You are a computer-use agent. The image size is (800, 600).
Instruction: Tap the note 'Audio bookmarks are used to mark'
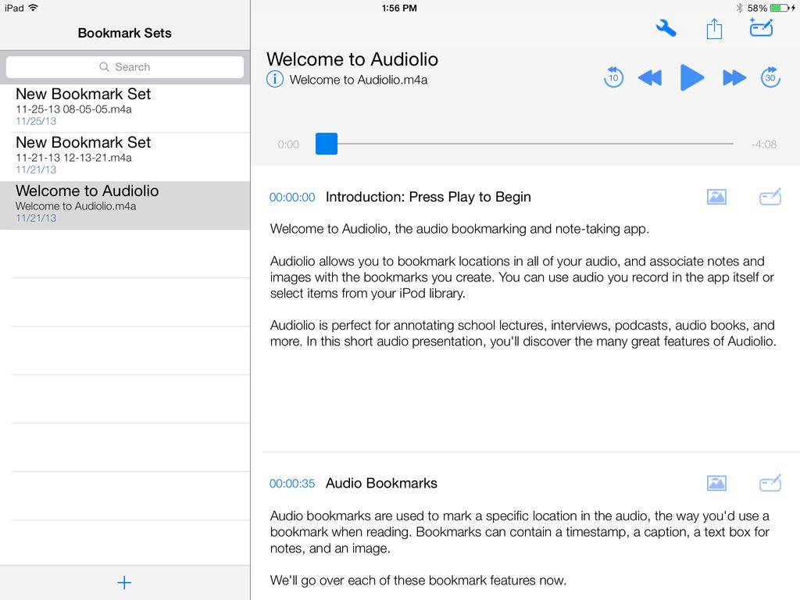[520, 532]
